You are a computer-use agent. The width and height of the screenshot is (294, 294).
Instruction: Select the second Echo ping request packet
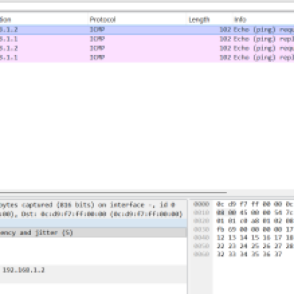147,49
